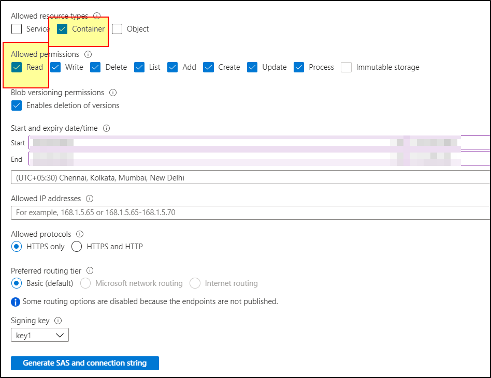The height and width of the screenshot is (378, 491).
Task: Uncheck the Write permission
Action: tap(55, 67)
